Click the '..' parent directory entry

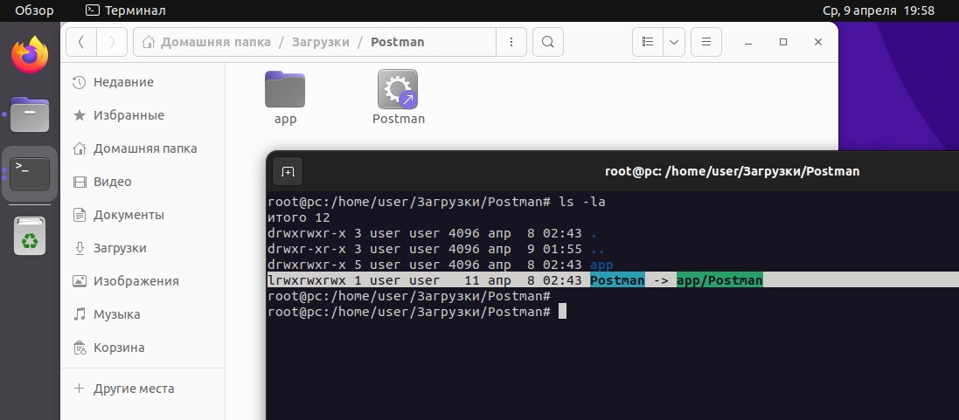point(598,249)
